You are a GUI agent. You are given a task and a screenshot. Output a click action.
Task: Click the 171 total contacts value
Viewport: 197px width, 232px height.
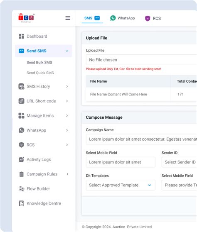pos(180,94)
